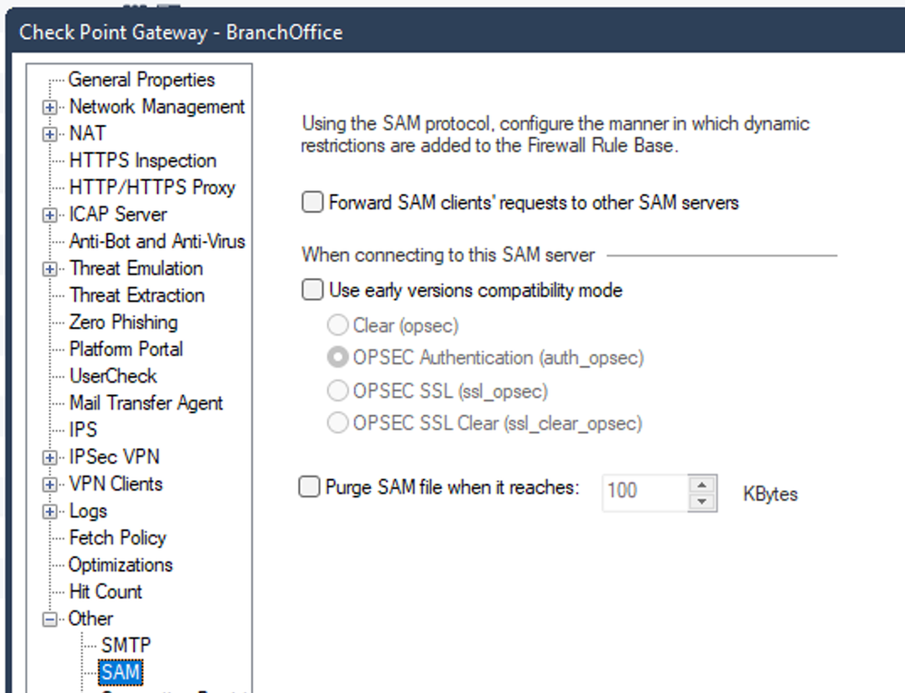Image resolution: width=905 pixels, height=693 pixels.
Task: Go to Zero Phishing page
Action: (123, 322)
